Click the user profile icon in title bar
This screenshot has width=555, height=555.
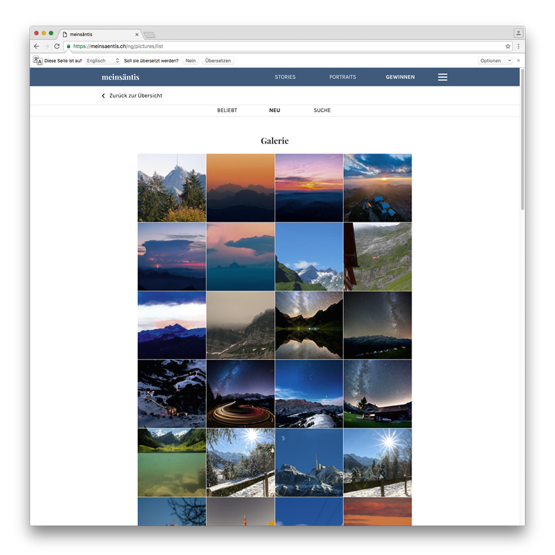(x=518, y=33)
